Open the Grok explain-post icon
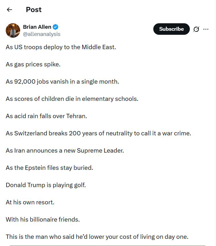The height and width of the screenshot is (246, 216). pos(196,29)
